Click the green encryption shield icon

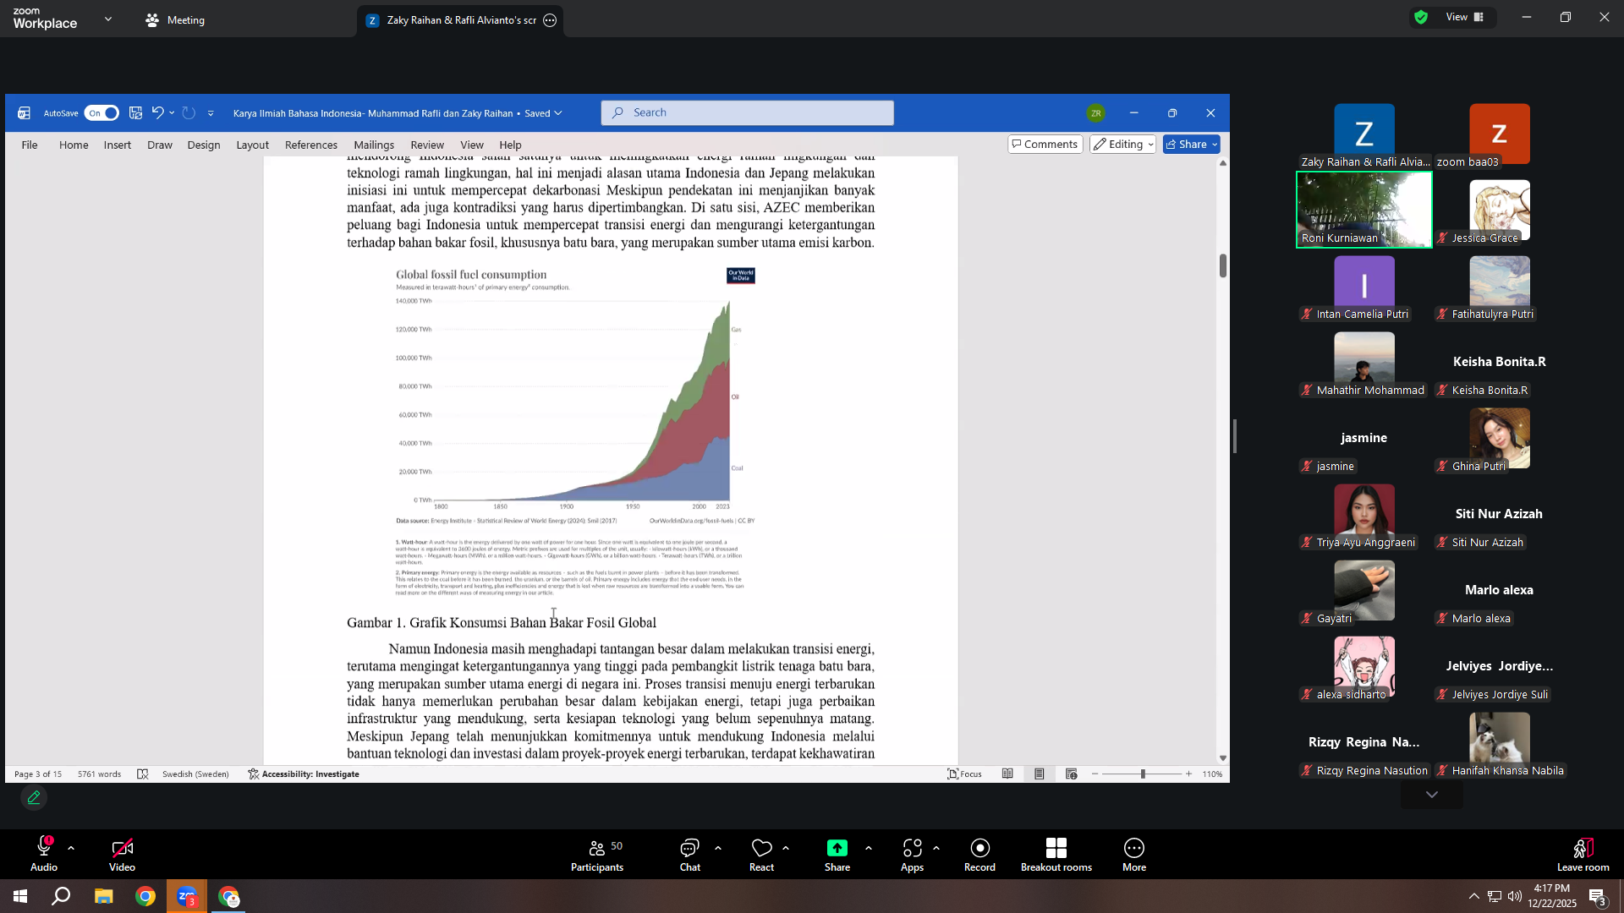point(1421,17)
